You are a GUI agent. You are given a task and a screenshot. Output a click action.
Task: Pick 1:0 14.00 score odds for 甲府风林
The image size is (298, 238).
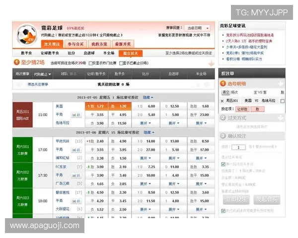click(x=146, y=141)
